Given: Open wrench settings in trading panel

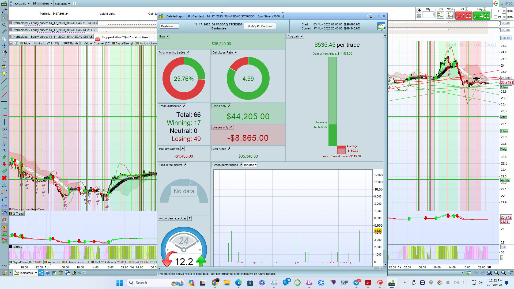Looking at the screenshot, I should tap(419, 11).
